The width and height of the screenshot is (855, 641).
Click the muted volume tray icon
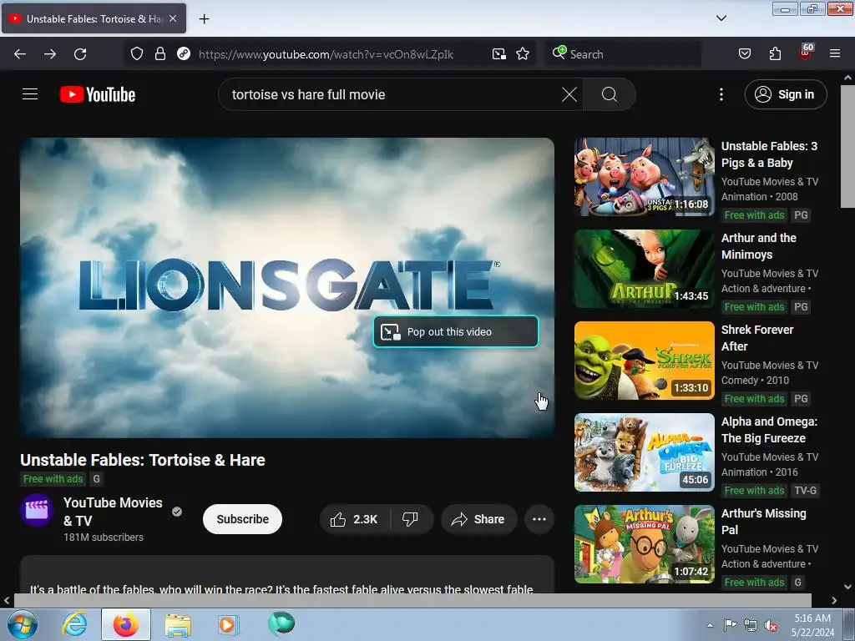[x=771, y=626]
